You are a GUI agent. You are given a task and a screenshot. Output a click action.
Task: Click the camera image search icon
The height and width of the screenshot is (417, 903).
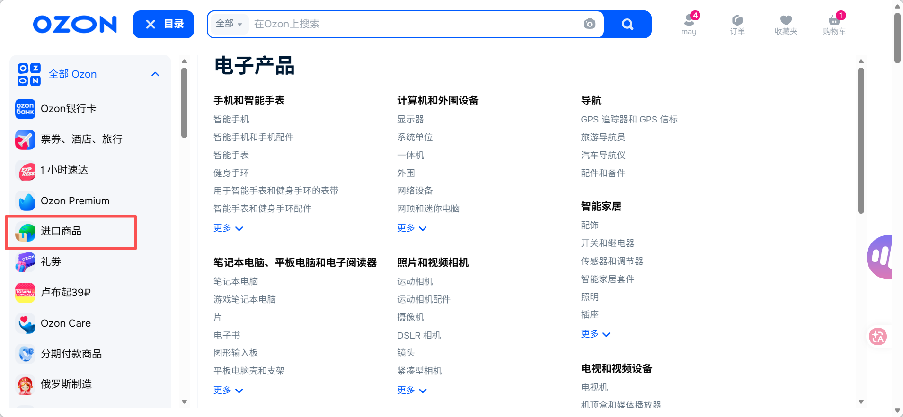pos(589,24)
